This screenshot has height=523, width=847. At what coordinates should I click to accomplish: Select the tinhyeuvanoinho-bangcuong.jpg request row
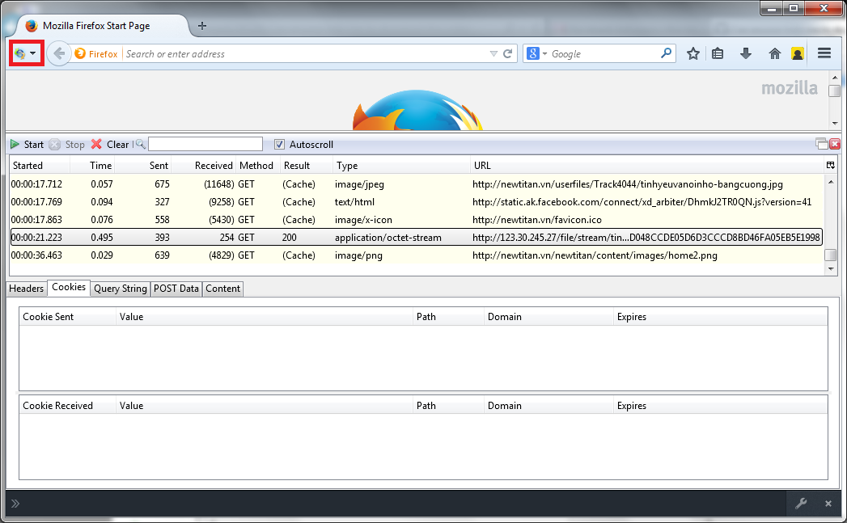pyautogui.click(x=417, y=184)
